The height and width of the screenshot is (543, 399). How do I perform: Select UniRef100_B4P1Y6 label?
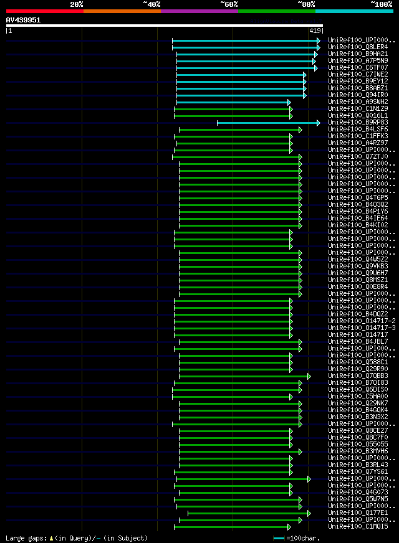pos(358,212)
